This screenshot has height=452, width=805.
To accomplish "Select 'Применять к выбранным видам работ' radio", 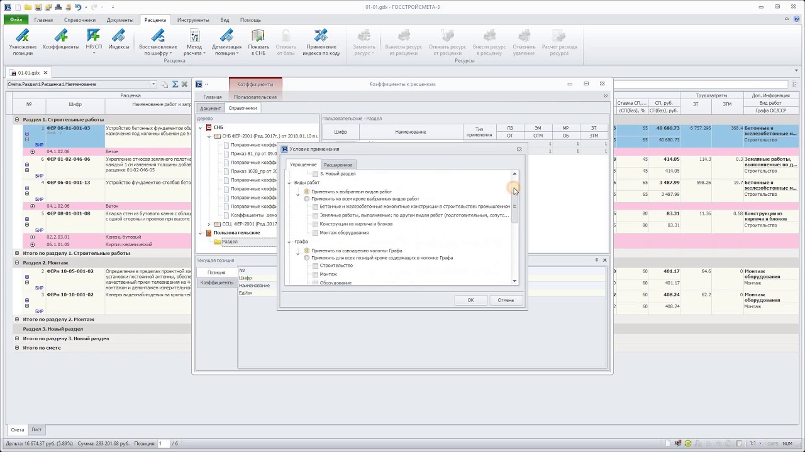I will pos(307,191).
